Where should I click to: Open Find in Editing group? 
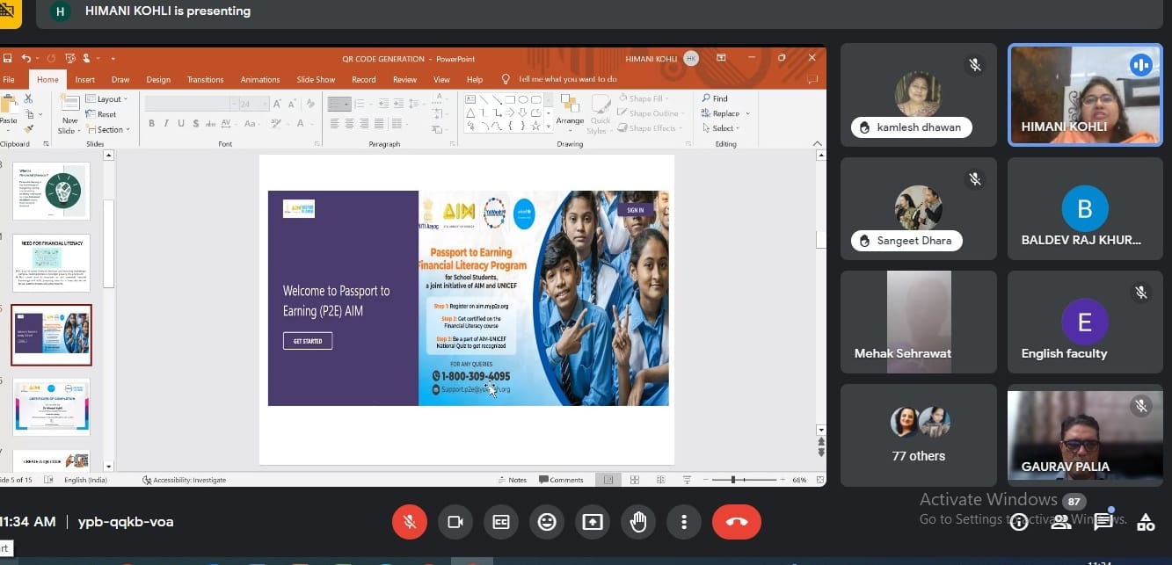[715, 98]
